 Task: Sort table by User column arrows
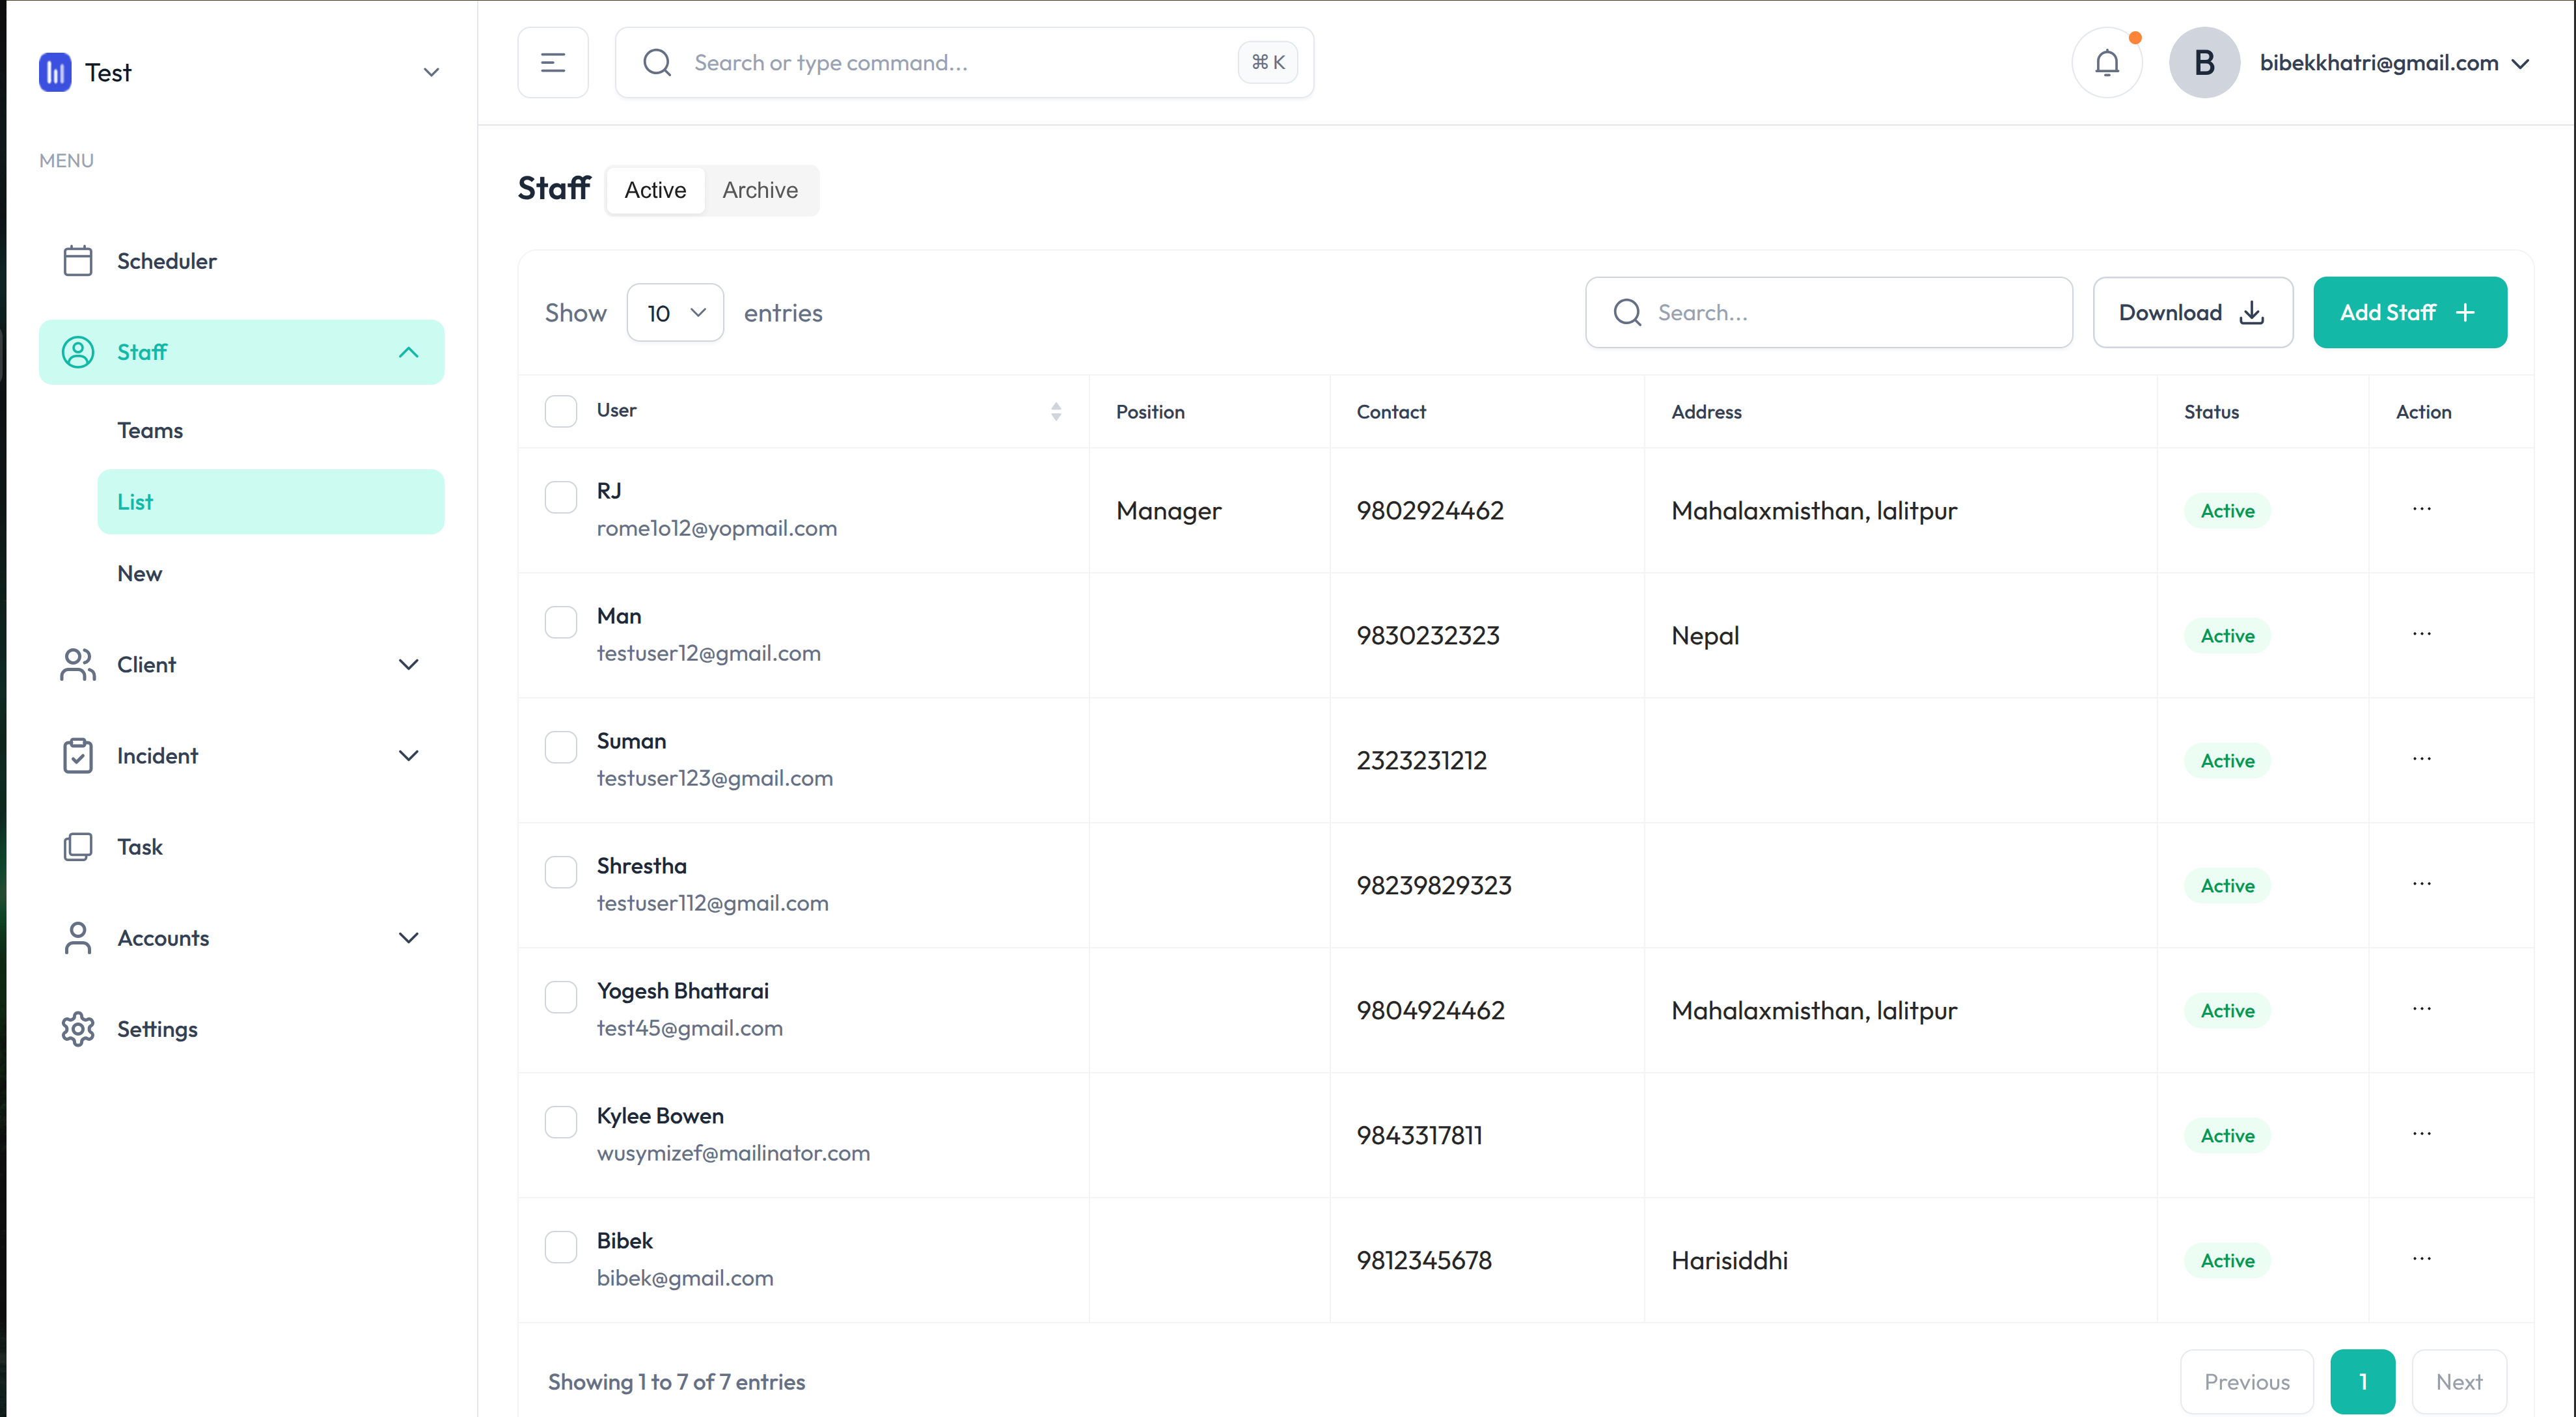coord(1056,411)
